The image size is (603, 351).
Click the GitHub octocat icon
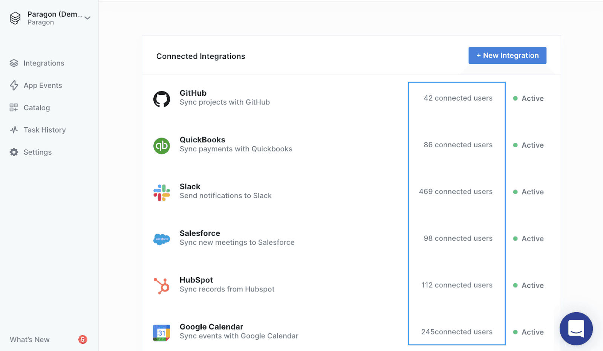click(162, 99)
